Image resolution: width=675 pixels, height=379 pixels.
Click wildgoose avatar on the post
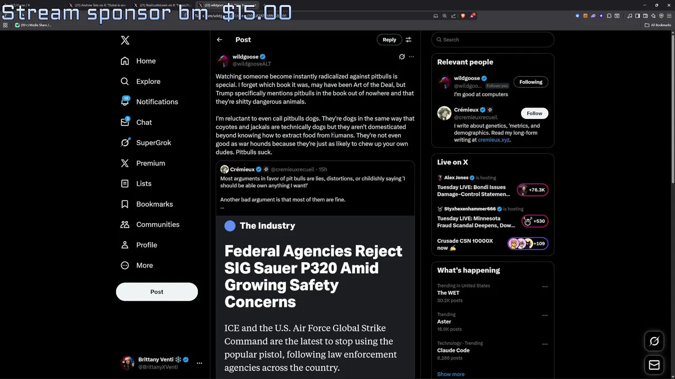(223, 60)
